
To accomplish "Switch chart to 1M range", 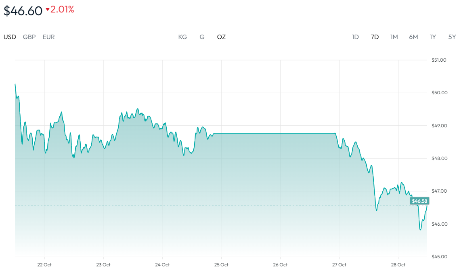I will tap(394, 37).
